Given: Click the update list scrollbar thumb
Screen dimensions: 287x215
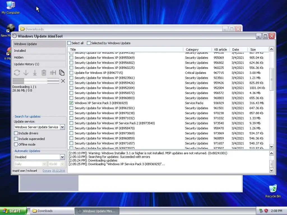Looking at the screenshot, I should (271, 79).
